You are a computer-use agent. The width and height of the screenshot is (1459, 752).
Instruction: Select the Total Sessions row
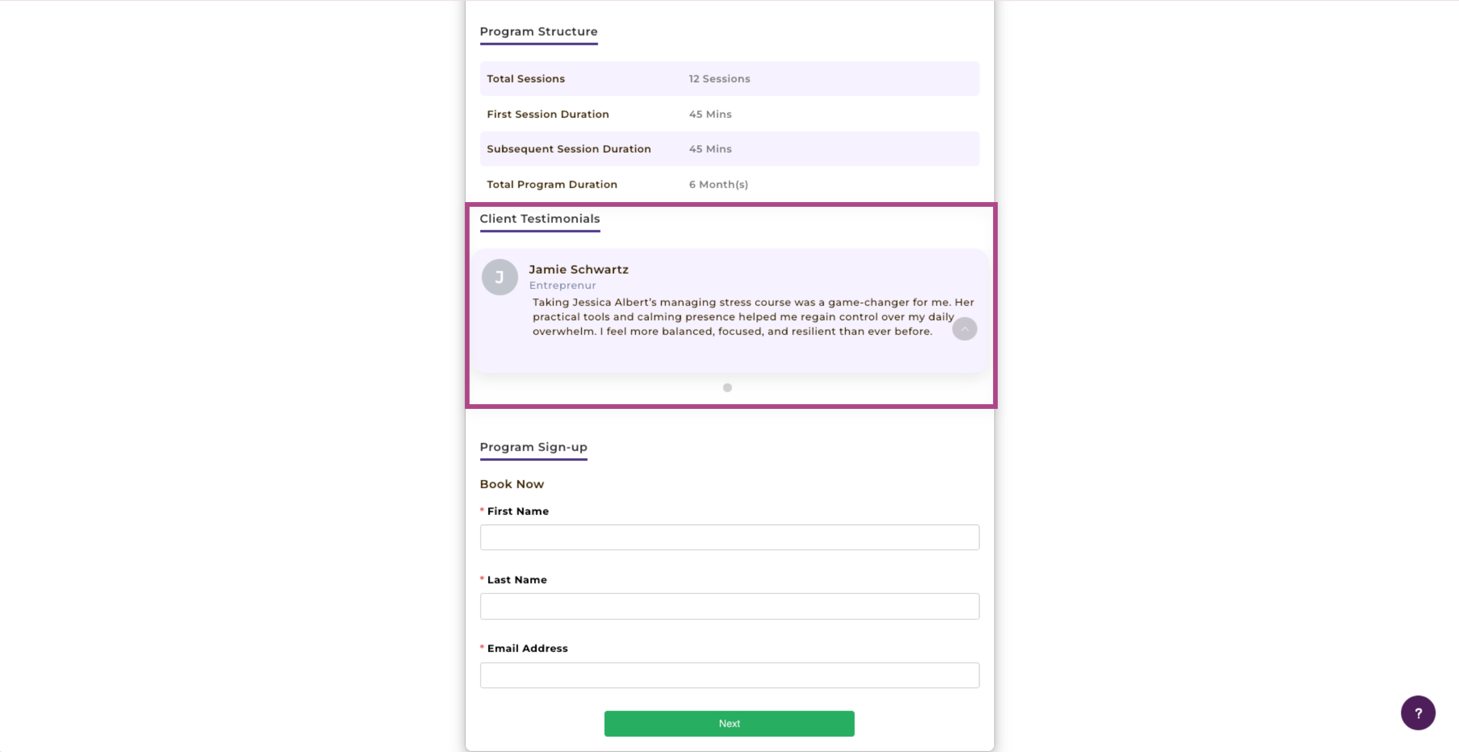(729, 79)
